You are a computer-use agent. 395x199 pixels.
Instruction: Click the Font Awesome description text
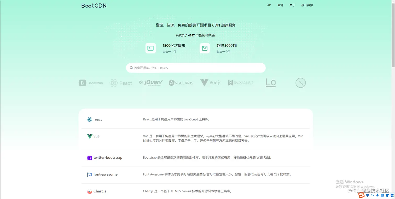coord(217,174)
